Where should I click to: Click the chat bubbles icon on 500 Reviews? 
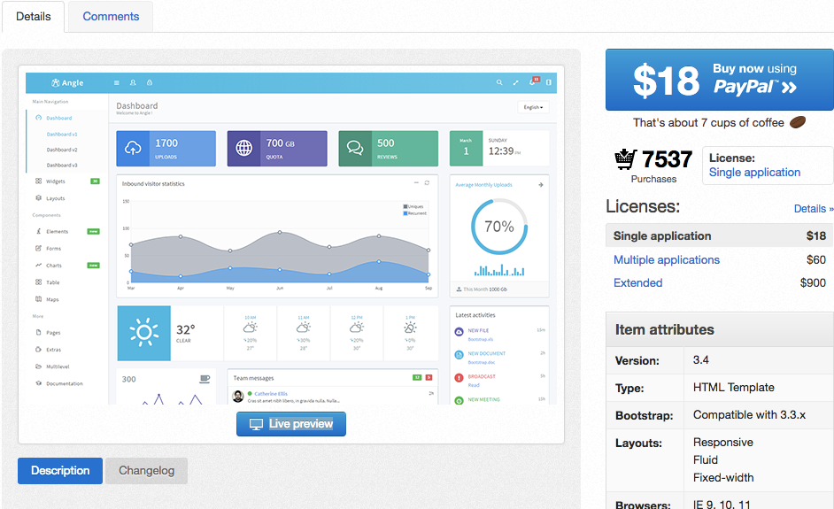[x=355, y=148]
